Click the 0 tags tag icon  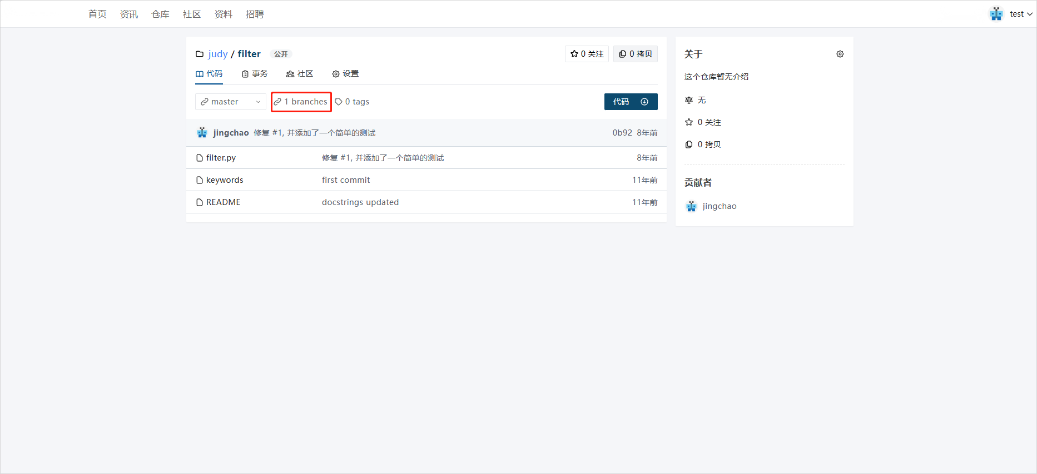click(339, 102)
